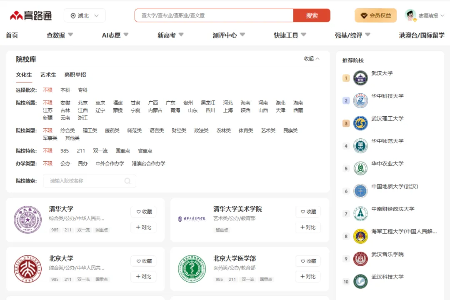Switch to 文化生 tab

pyautogui.click(x=24, y=75)
